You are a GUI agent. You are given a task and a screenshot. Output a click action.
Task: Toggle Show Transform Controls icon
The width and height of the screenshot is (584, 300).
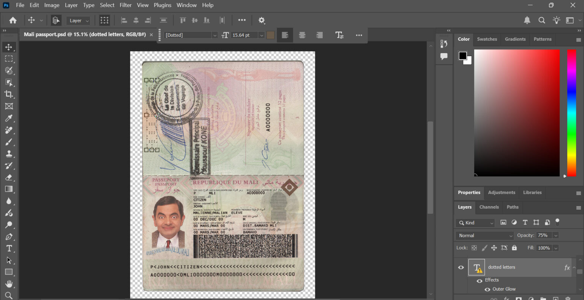coord(104,21)
